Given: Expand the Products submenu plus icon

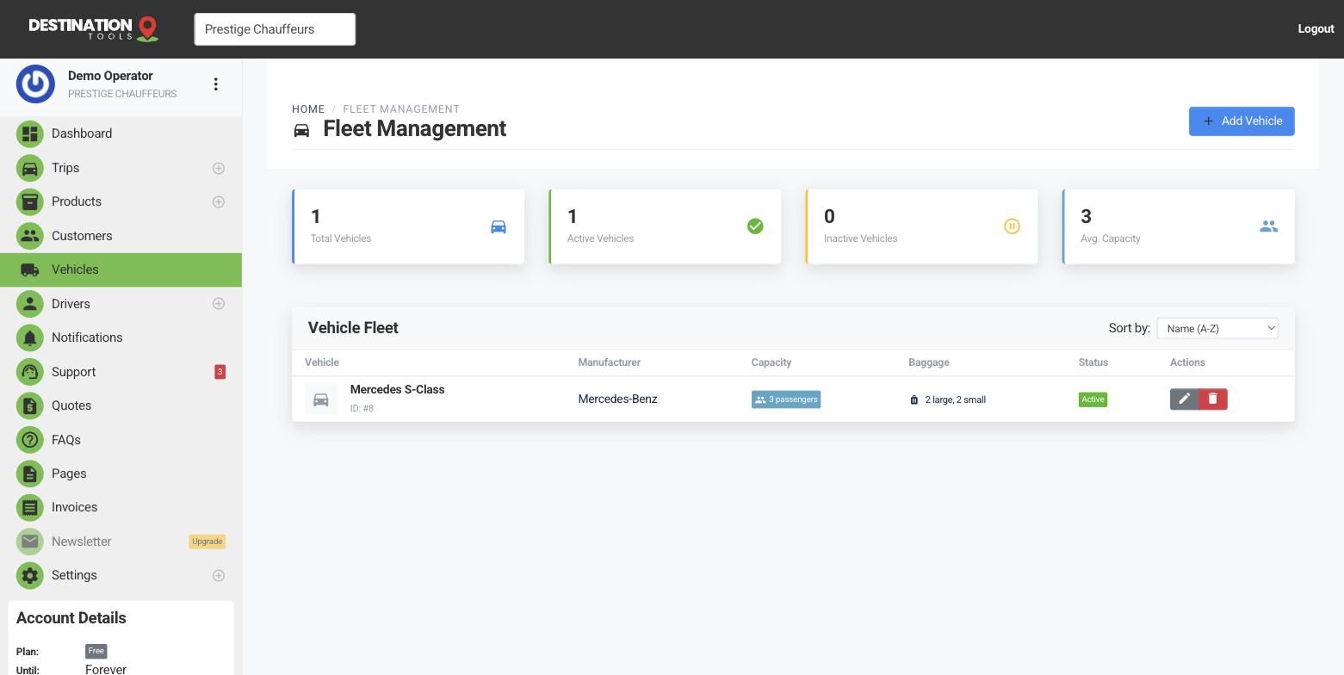Looking at the screenshot, I should [x=219, y=201].
